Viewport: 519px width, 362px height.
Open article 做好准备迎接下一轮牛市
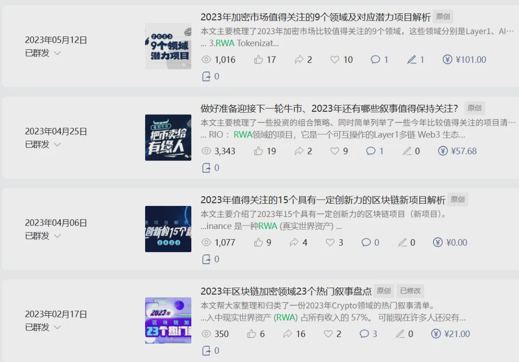click(329, 109)
